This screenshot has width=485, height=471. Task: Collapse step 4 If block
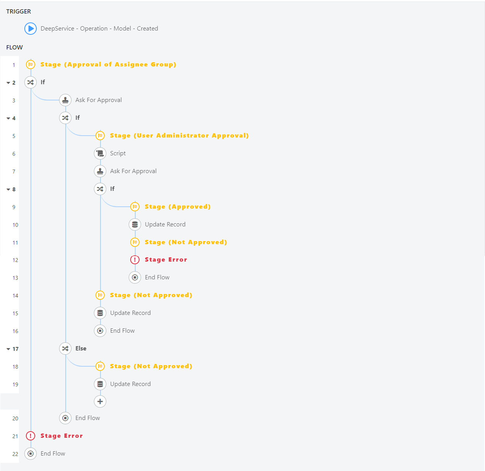8,118
